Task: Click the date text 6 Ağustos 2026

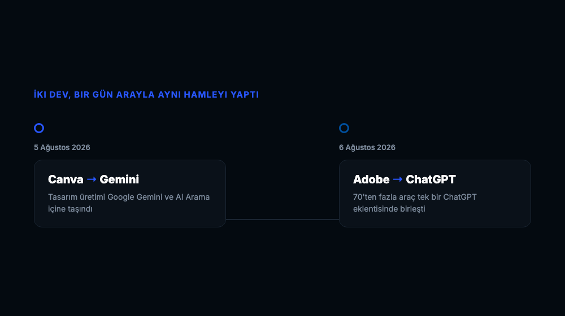Action: point(367,148)
